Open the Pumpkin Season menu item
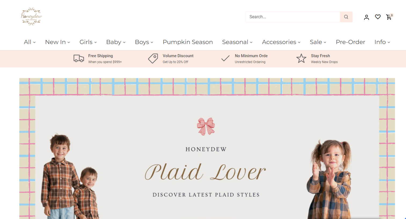The width and height of the screenshot is (406, 219). click(x=188, y=42)
